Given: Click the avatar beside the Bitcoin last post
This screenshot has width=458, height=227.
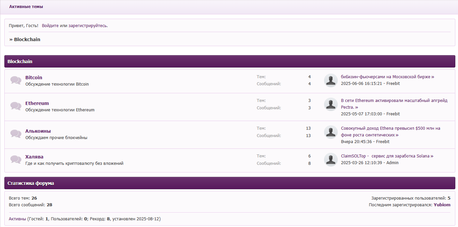Looking at the screenshot, I should click(331, 81).
